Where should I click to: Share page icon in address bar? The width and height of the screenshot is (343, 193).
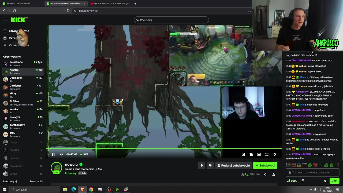249,11
